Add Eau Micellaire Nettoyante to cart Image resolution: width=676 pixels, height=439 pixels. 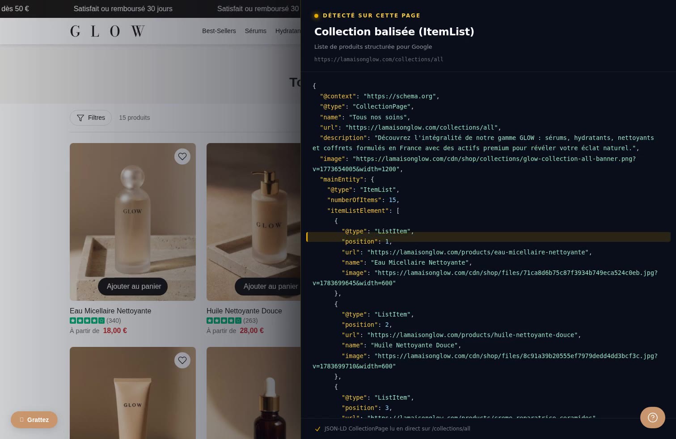click(133, 287)
